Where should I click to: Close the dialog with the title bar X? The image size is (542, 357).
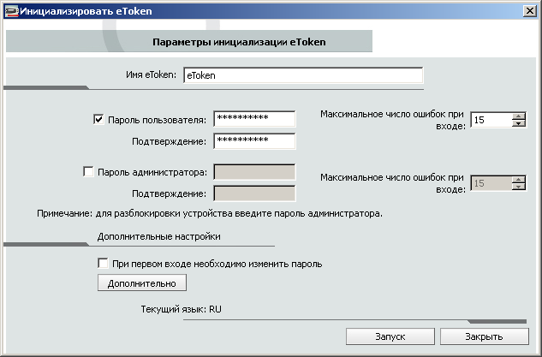tap(530, 9)
